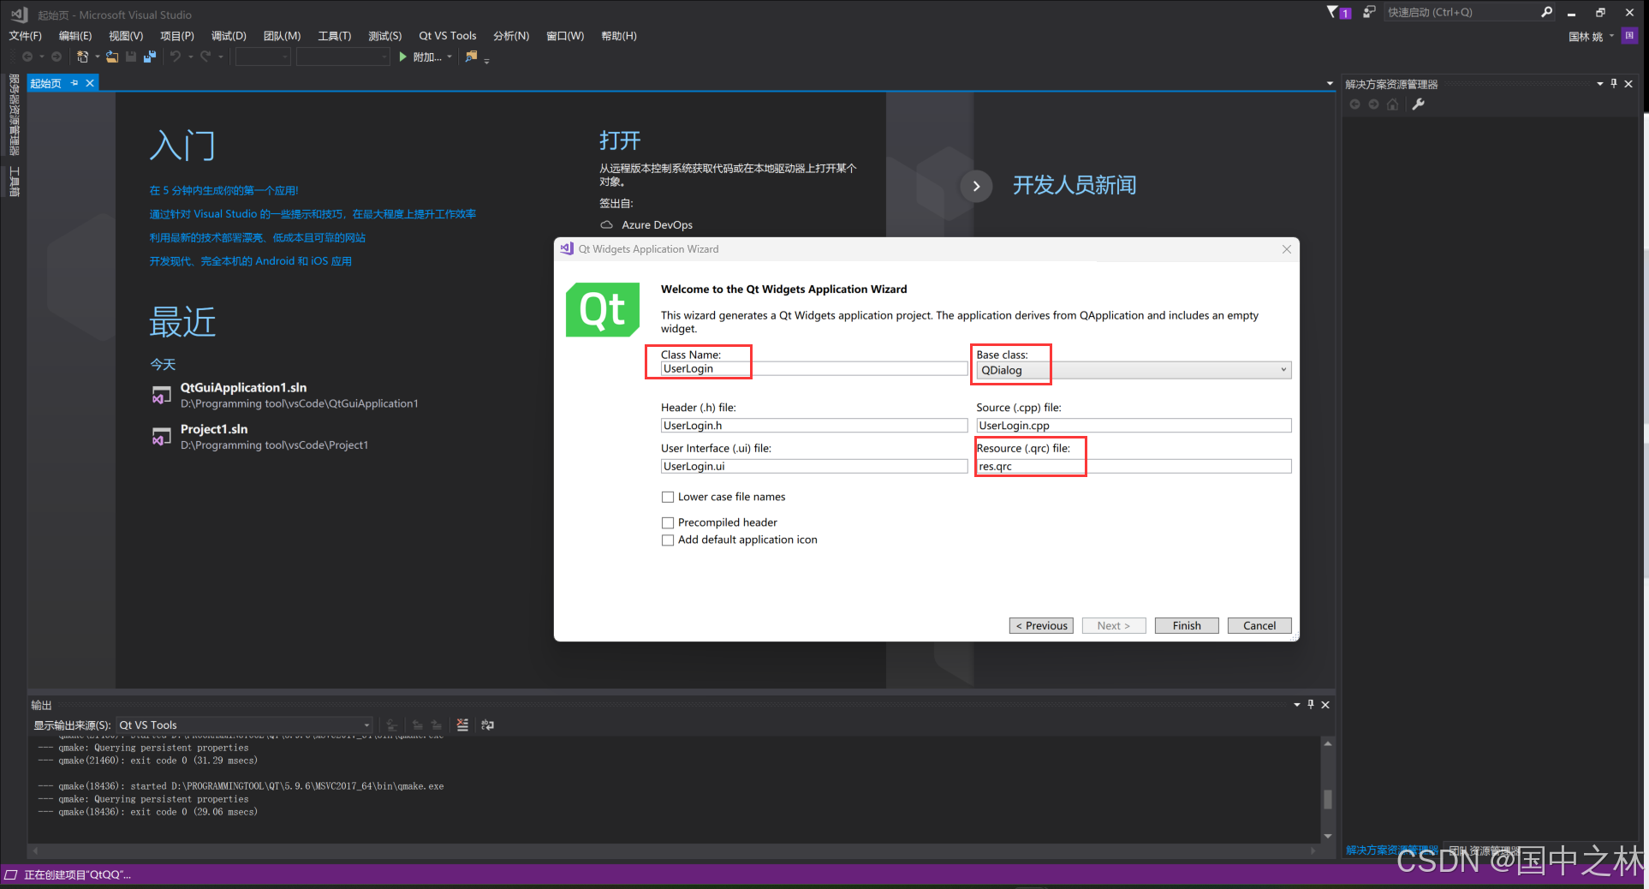
Task: Open the document tabs list dropdown arrow
Action: coord(1330,84)
